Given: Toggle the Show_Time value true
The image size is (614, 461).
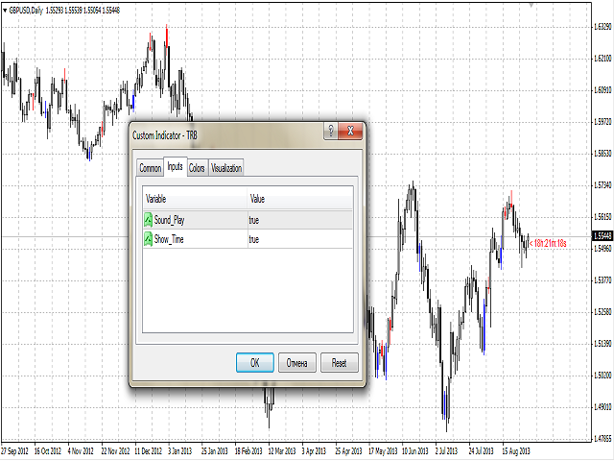Looking at the screenshot, I should tap(254, 239).
